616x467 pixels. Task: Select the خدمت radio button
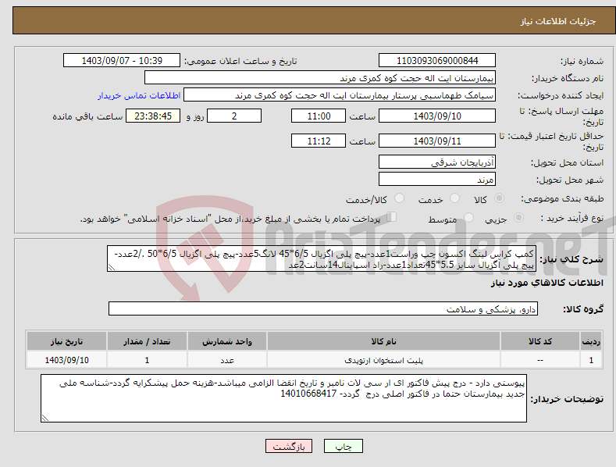(x=454, y=198)
